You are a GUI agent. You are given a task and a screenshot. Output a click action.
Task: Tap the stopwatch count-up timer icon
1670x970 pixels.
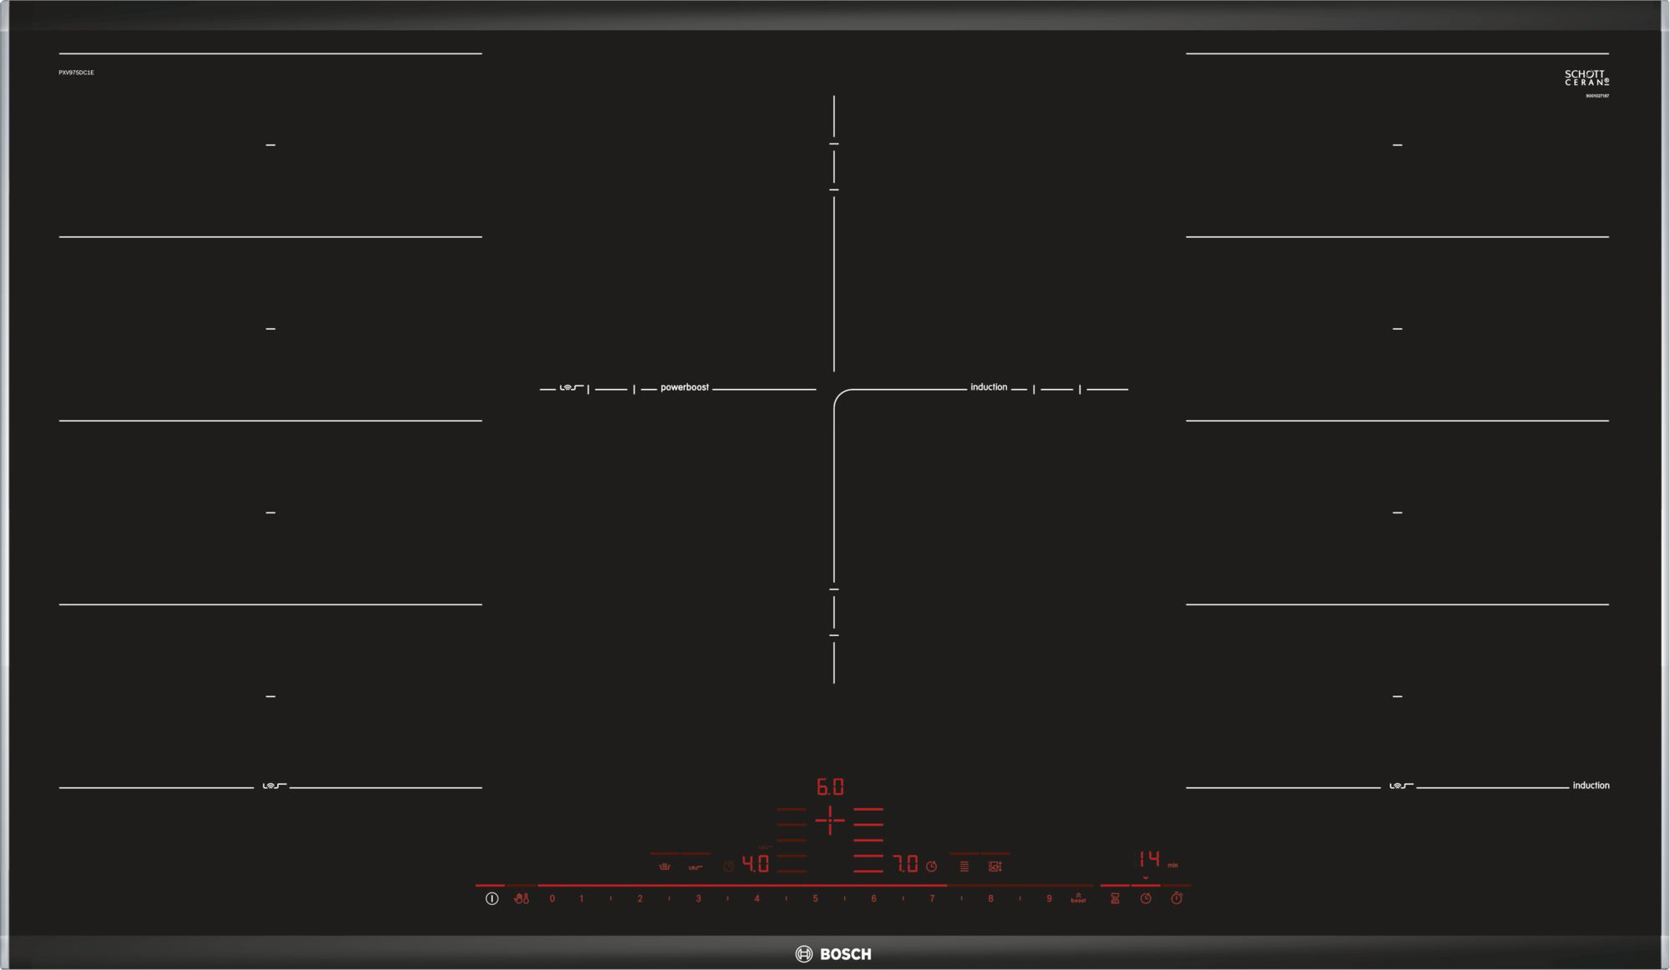tap(1177, 899)
